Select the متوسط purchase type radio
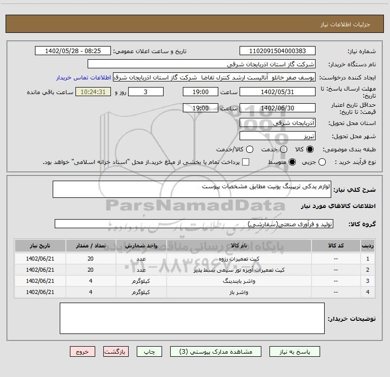390x377 pixels. pyautogui.click(x=292, y=162)
